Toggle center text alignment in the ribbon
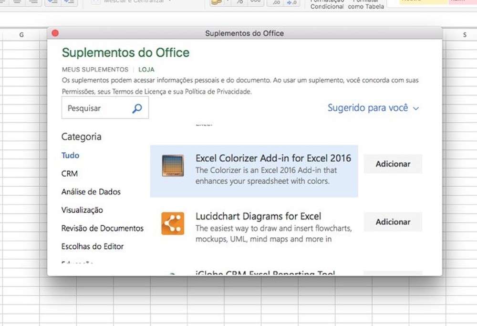The image size is (477, 326). 17,2
